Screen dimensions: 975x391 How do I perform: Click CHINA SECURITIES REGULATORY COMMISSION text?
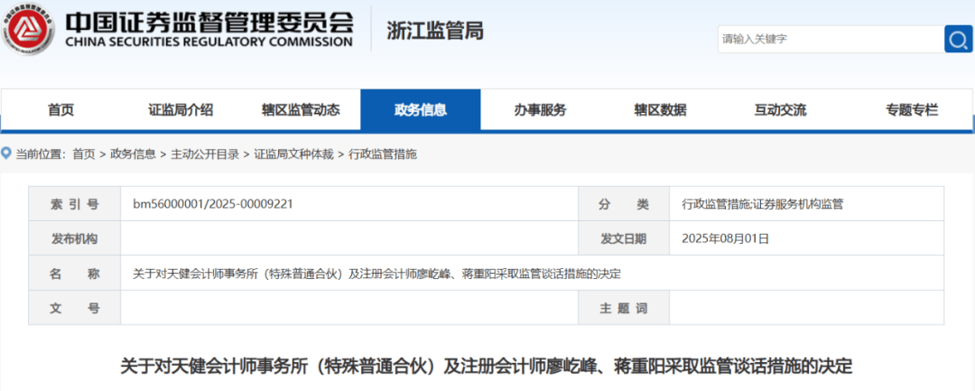tap(209, 42)
